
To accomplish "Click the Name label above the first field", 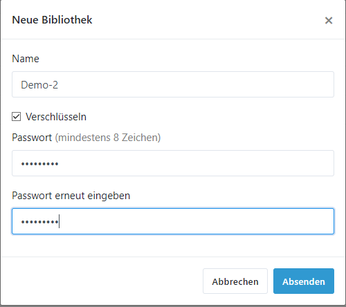I will (x=26, y=59).
